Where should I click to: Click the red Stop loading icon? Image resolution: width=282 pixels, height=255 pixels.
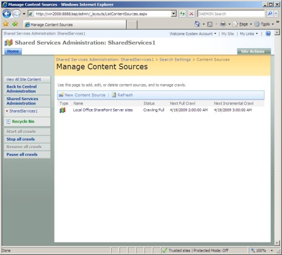[191, 14]
